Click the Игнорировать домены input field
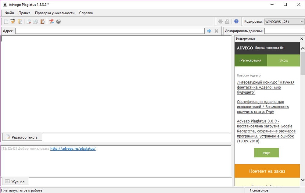The width and height of the screenshot is (305, 193). [284, 31]
